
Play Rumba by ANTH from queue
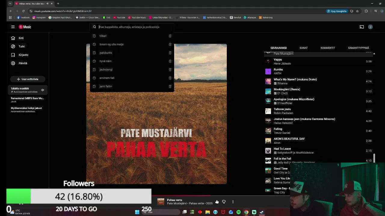coord(319,71)
